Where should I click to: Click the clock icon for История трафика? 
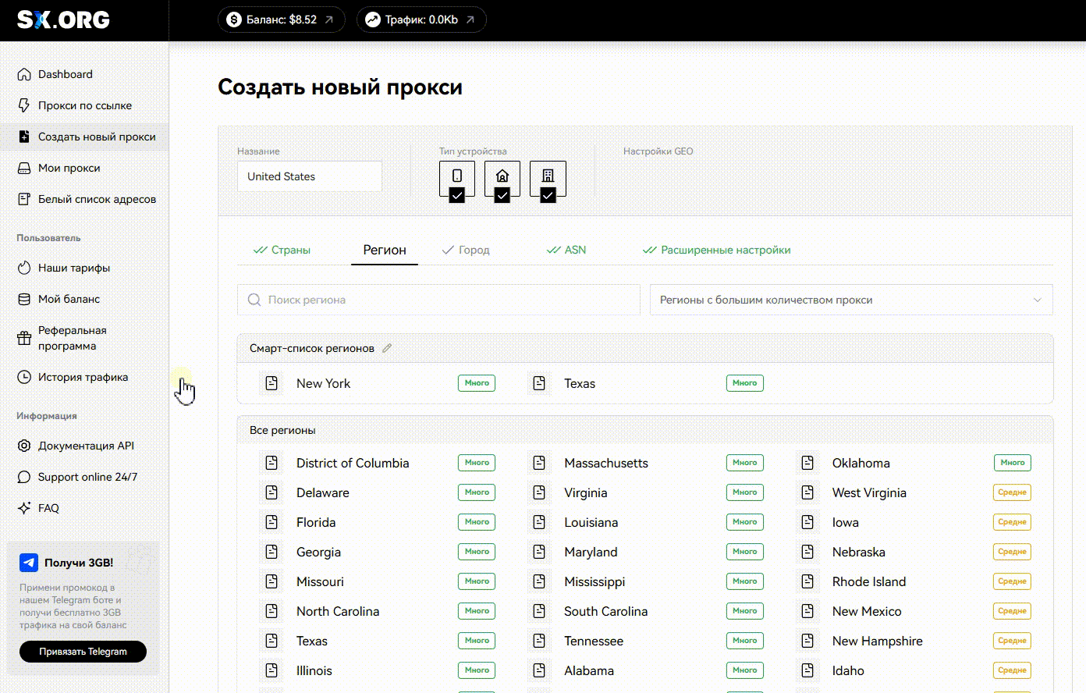[24, 377]
